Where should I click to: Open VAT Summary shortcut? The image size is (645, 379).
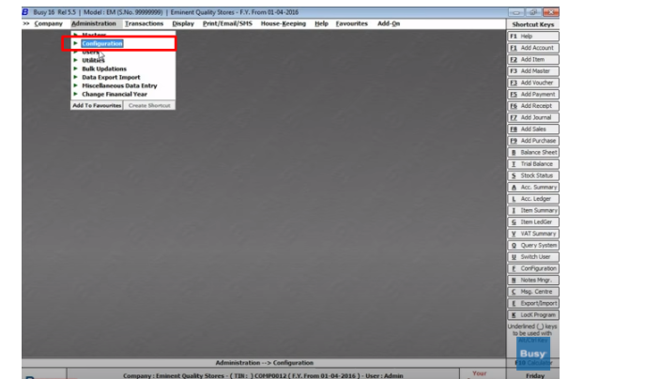coord(533,234)
